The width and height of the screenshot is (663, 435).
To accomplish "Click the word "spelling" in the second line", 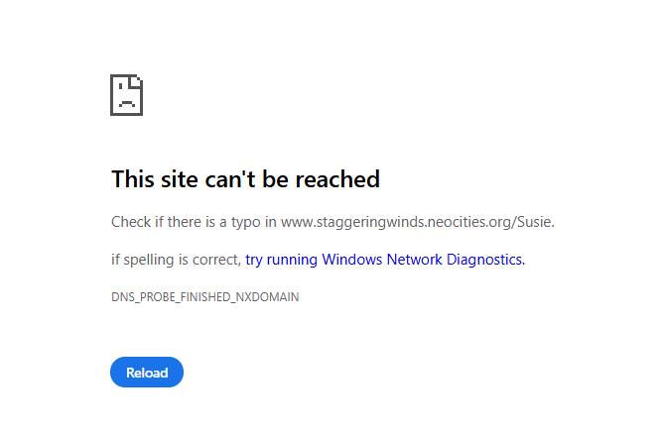I will pyautogui.click(x=151, y=260).
